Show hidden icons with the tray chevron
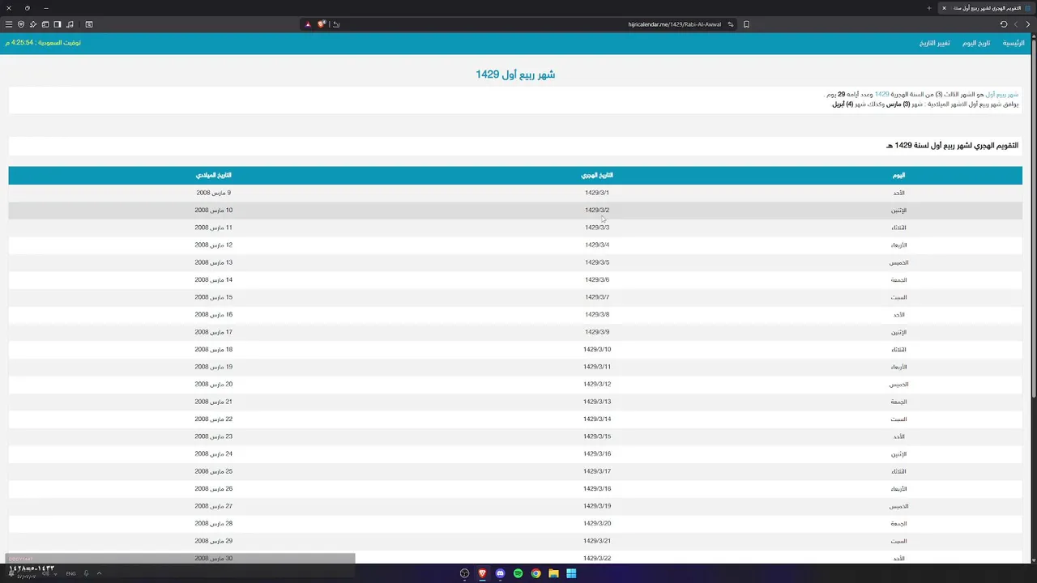 point(99,573)
